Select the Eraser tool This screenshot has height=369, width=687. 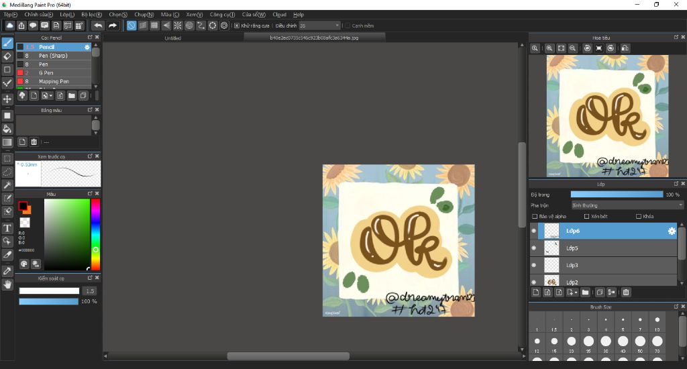(x=7, y=56)
